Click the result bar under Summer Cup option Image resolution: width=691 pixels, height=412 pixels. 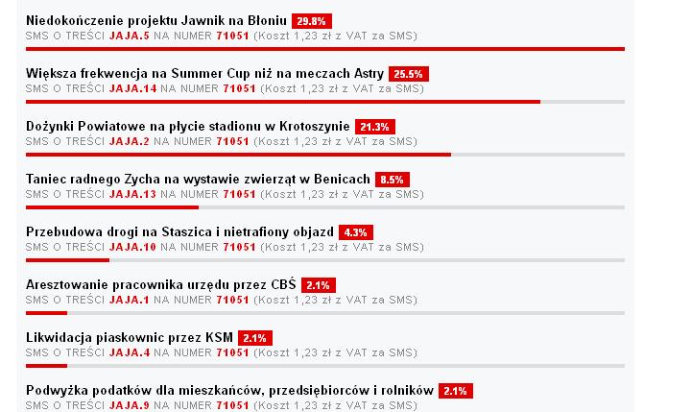(325, 102)
